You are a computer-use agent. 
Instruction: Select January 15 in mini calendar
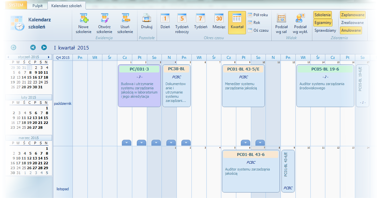[29, 77]
